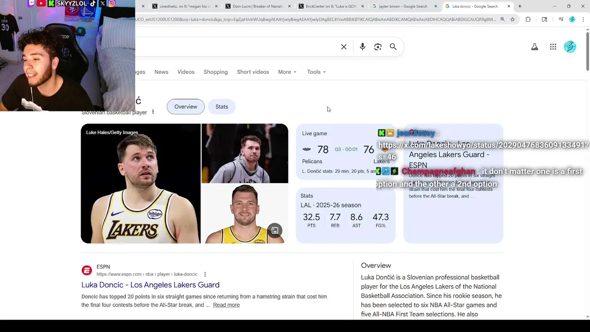
Task: Select the Videos search filter
Action: (x=186, y=72)
